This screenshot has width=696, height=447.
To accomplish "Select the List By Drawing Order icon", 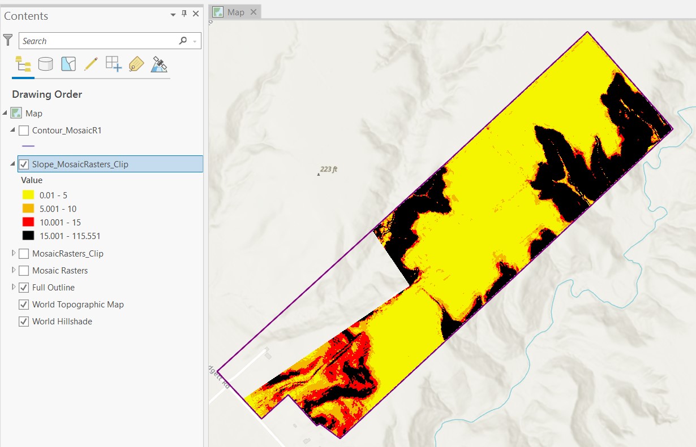I will 23,64.
